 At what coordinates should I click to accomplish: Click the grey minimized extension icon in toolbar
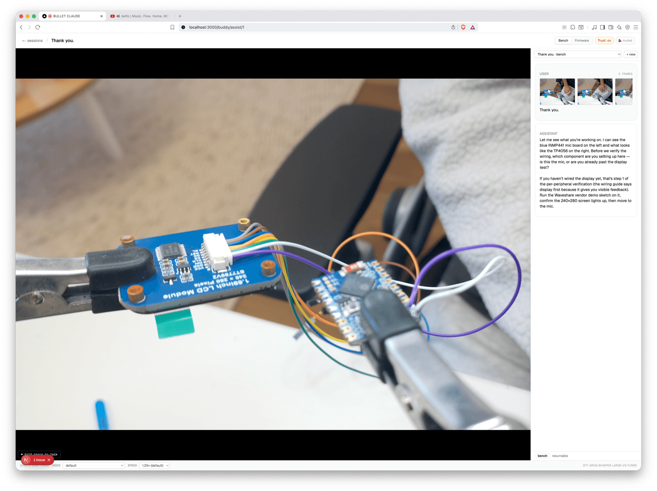tap(564, 27)
